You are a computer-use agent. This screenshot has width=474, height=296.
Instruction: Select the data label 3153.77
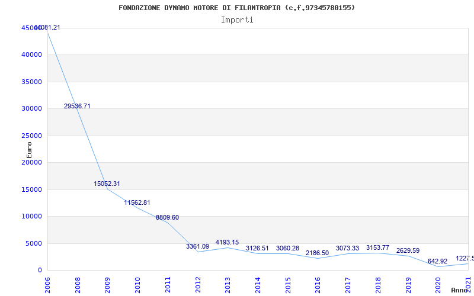[377, 247]
